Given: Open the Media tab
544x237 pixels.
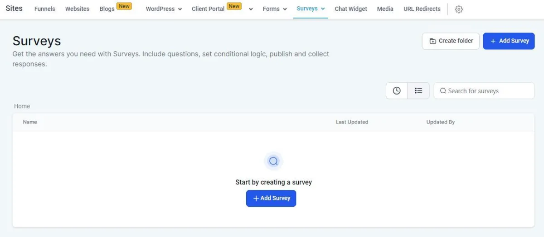Looking at the screenshot, I should click(385, 9).
